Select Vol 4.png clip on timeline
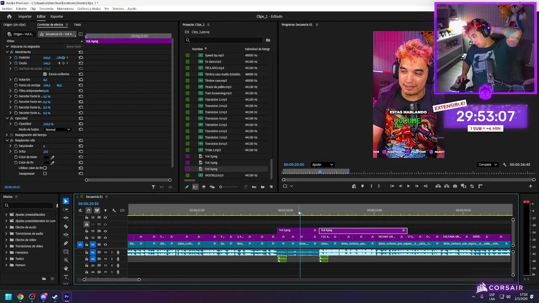 tap(363, 231)
